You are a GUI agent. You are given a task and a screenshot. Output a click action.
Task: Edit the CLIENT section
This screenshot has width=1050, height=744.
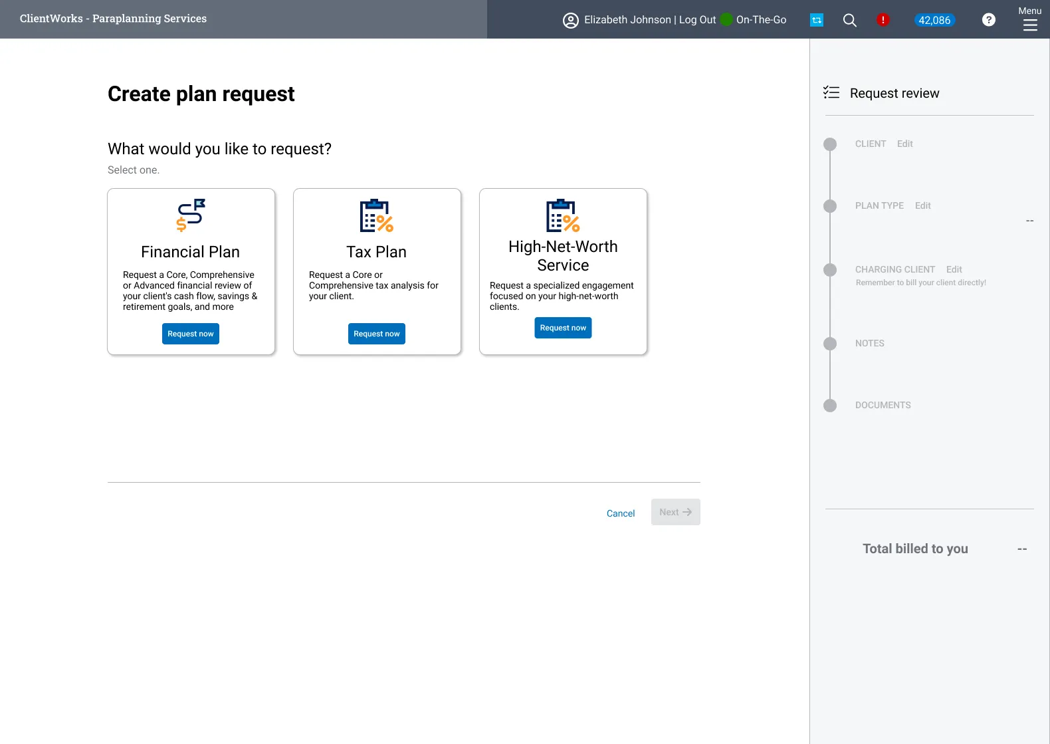pos(904,144)
